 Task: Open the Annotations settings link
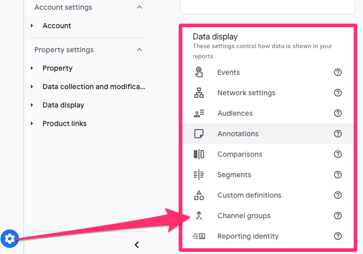[238, 134]
